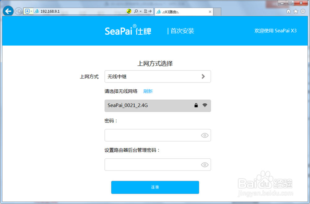This screenshot has height=204, width=310.
Task: Open the browser Home icon
Action: pyautogui.click(x=288, y=11)
